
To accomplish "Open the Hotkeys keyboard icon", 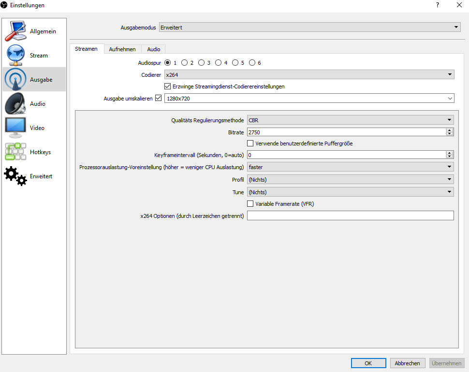I will [x=15, y=152].
